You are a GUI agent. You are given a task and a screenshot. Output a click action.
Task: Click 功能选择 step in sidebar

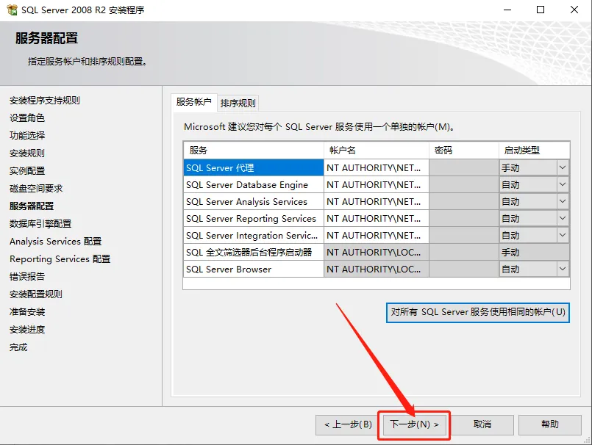pyautogui.click(x=26, y=135)
